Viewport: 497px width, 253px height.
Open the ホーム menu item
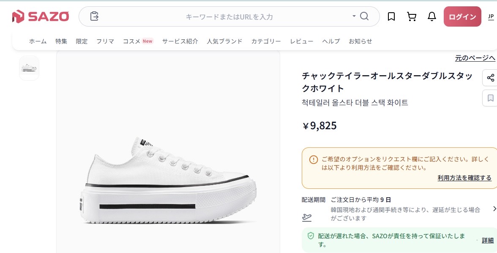(38, 41)
